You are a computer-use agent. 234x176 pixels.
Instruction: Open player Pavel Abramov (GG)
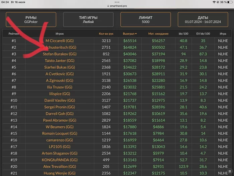pos(60,120)
